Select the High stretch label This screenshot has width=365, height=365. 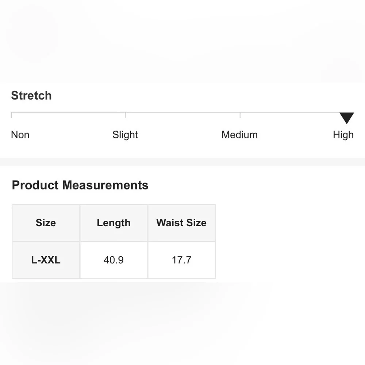coord(343,135)
